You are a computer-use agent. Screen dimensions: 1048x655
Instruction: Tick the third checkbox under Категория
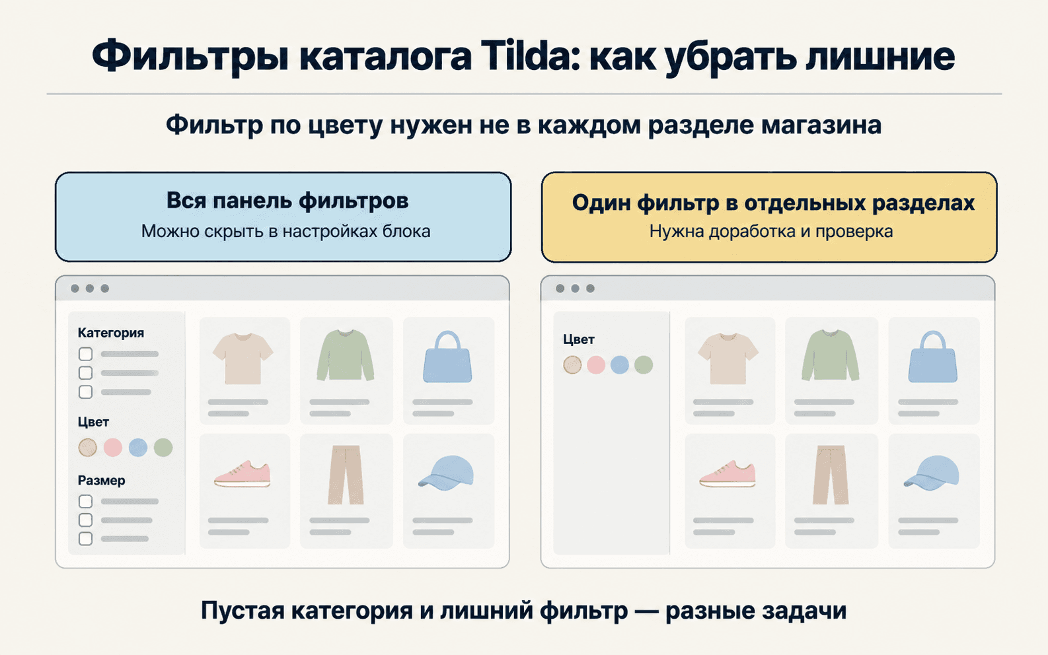tap(85, 392)
